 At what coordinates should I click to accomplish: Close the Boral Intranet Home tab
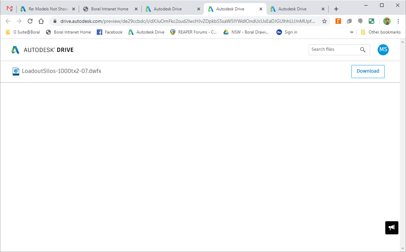136,9
